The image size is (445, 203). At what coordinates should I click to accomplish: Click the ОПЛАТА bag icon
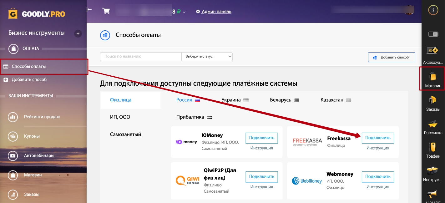[x=13, y=49]
